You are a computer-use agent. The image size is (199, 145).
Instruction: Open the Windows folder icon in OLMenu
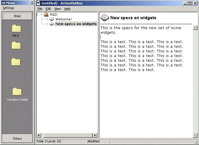[17, 92]
